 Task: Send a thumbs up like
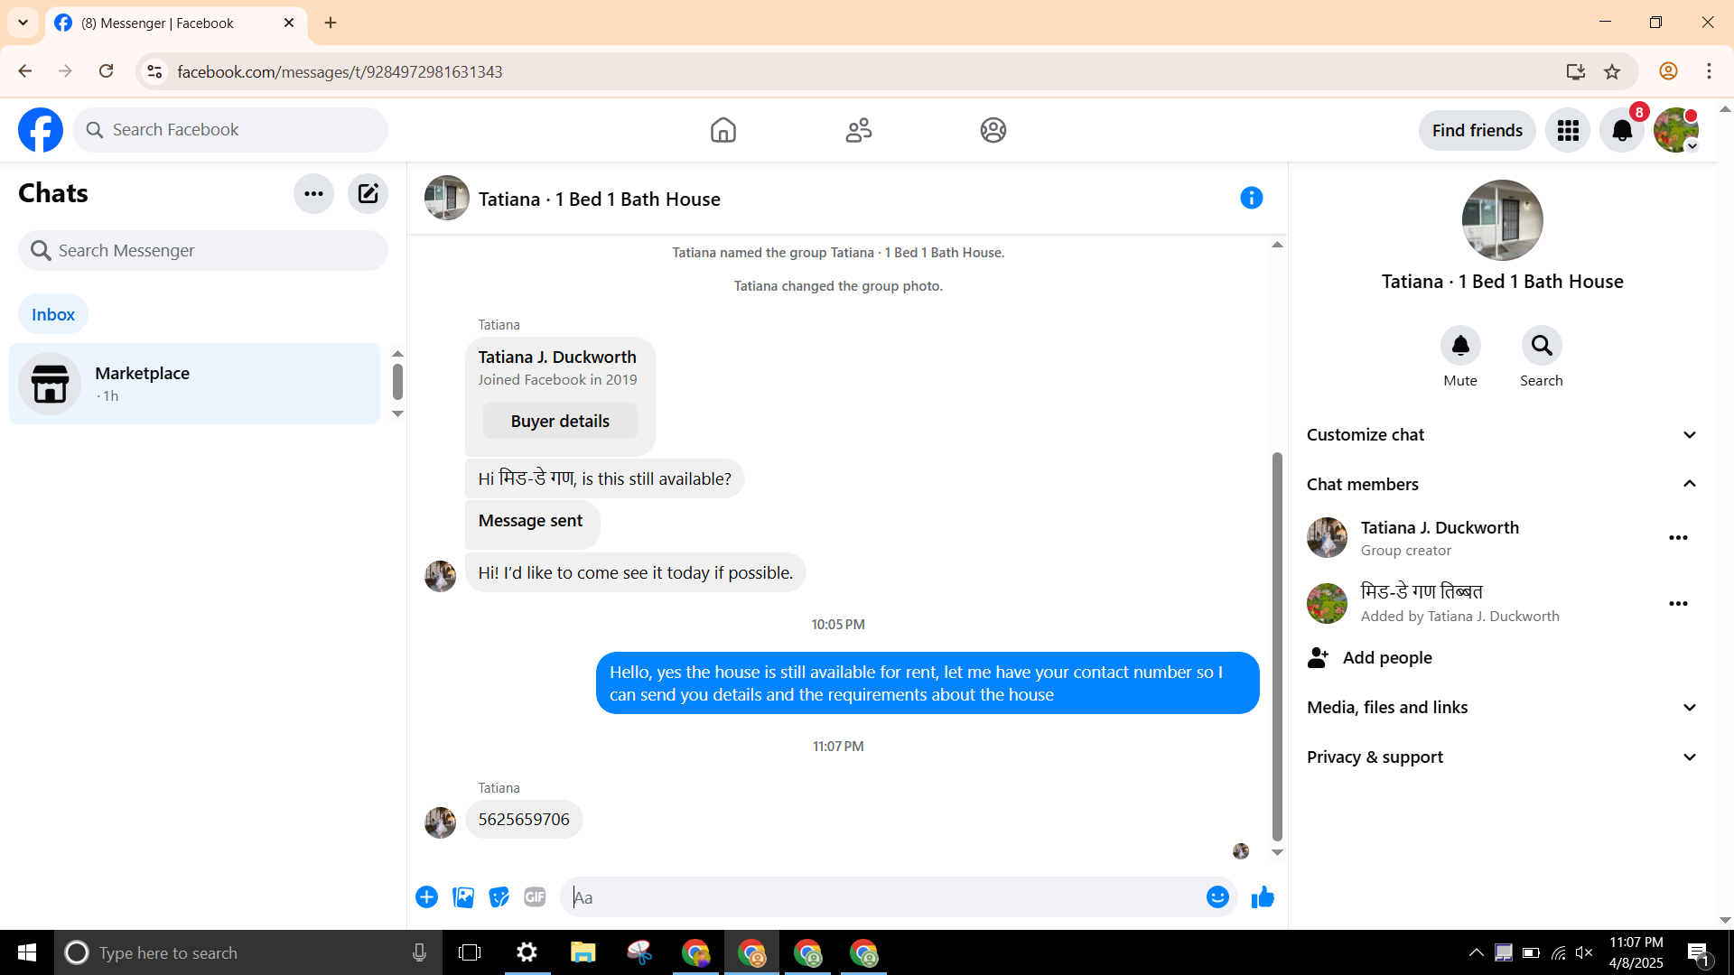click(x=1263, y=896)
